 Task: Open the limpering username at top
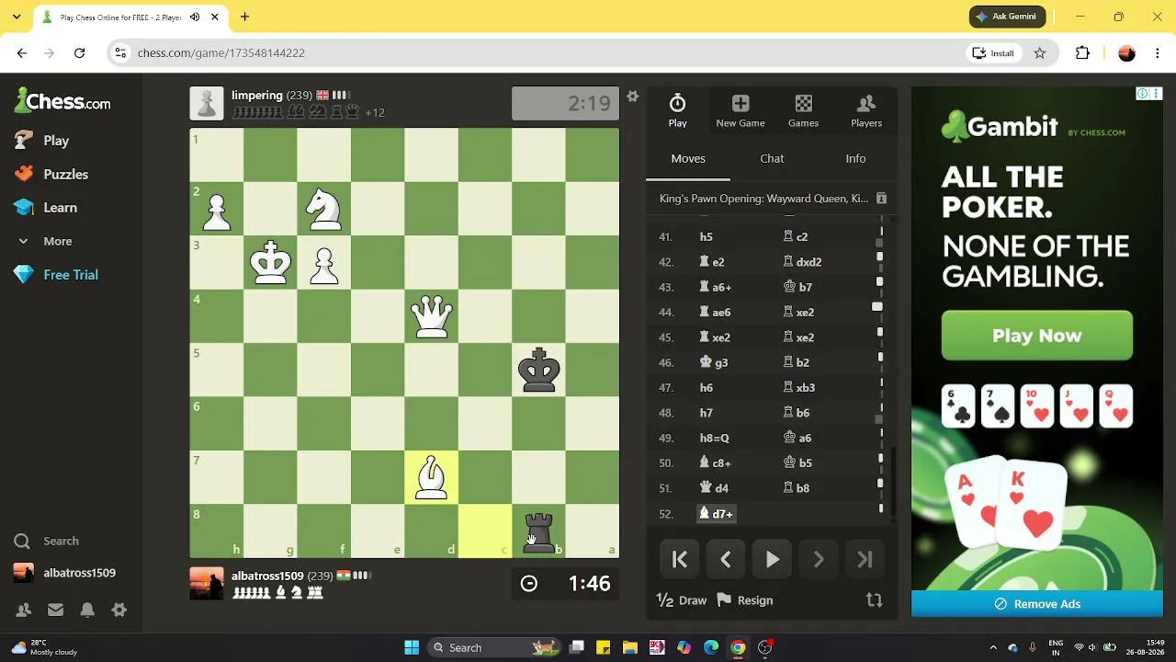coord(256,96)
